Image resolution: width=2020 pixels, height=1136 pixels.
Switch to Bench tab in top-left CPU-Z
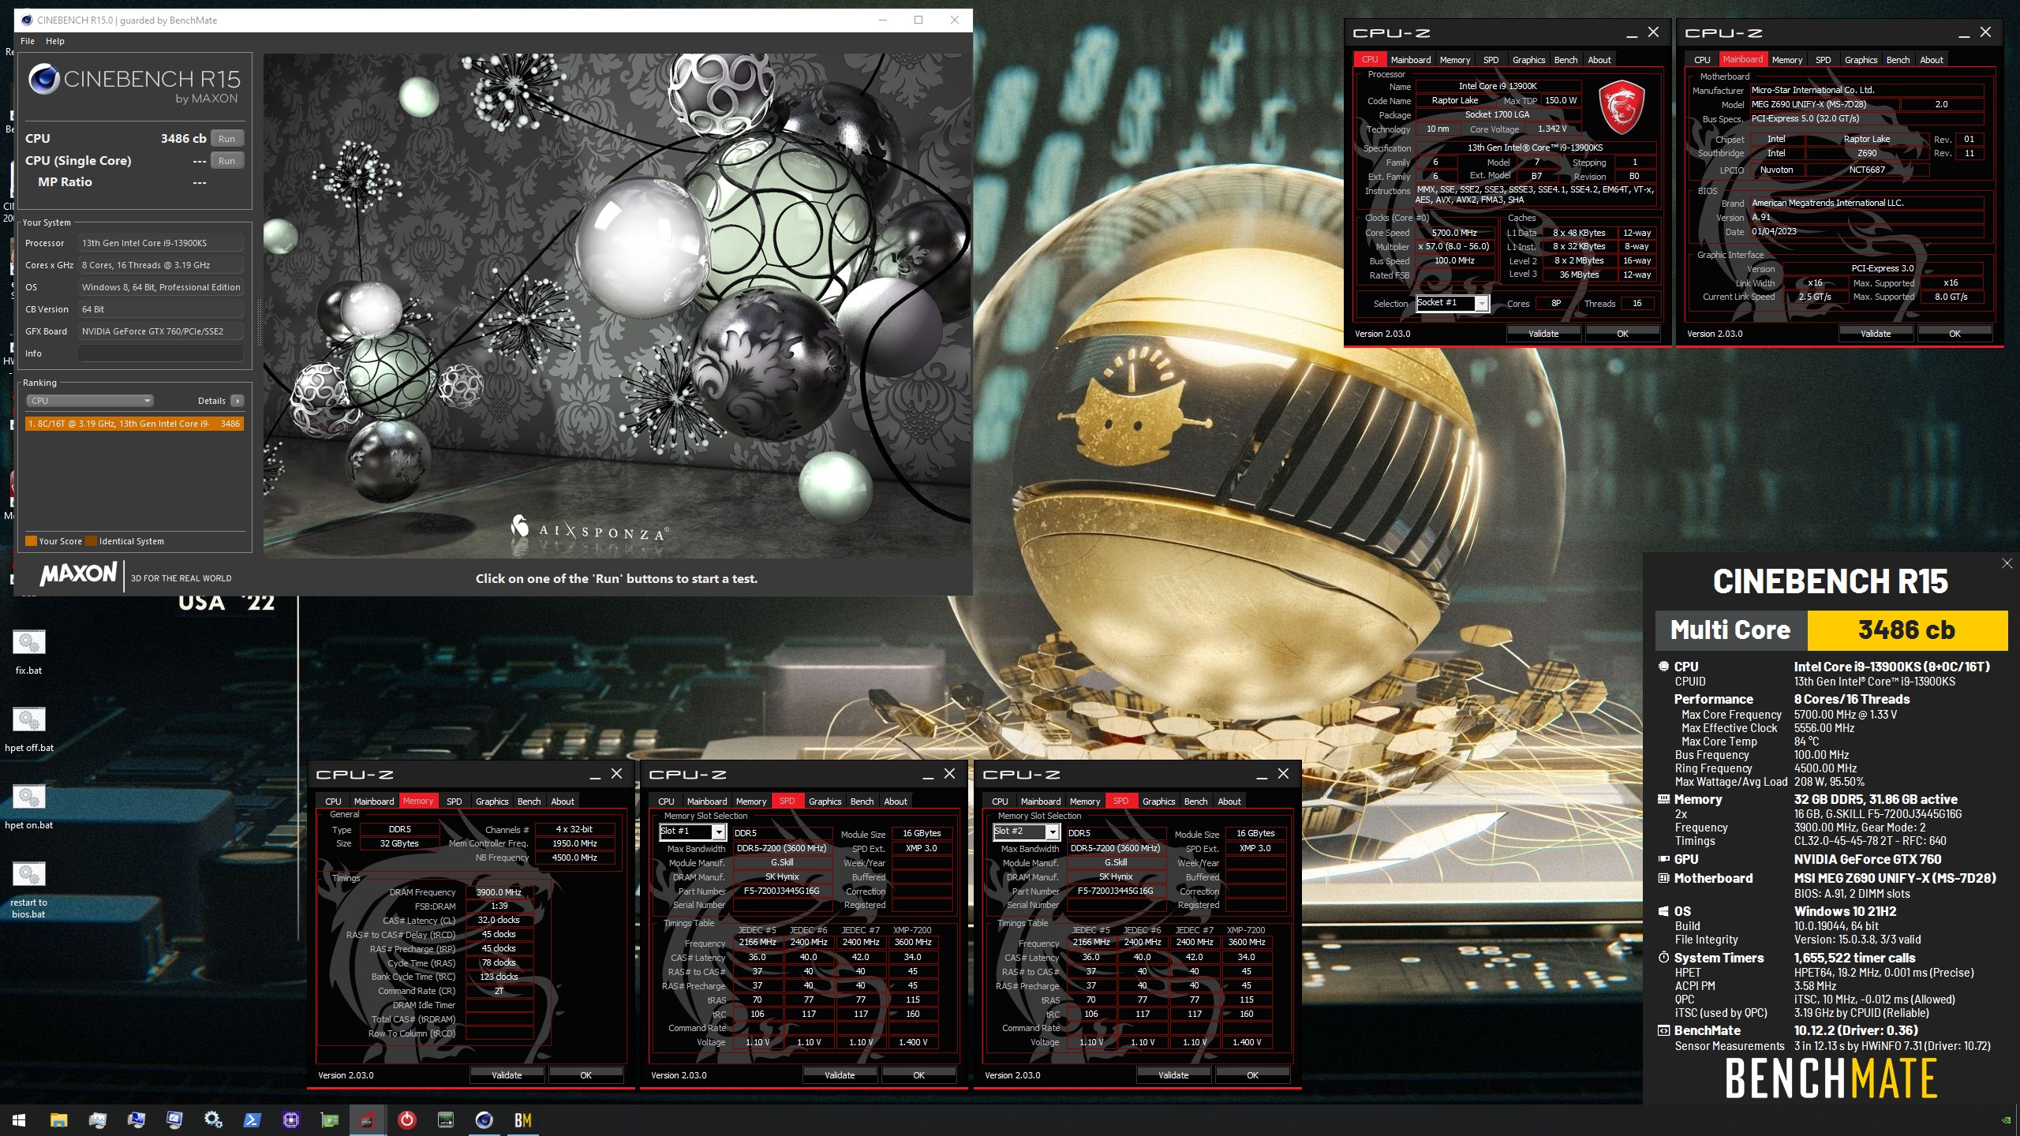coord(1565,60)
